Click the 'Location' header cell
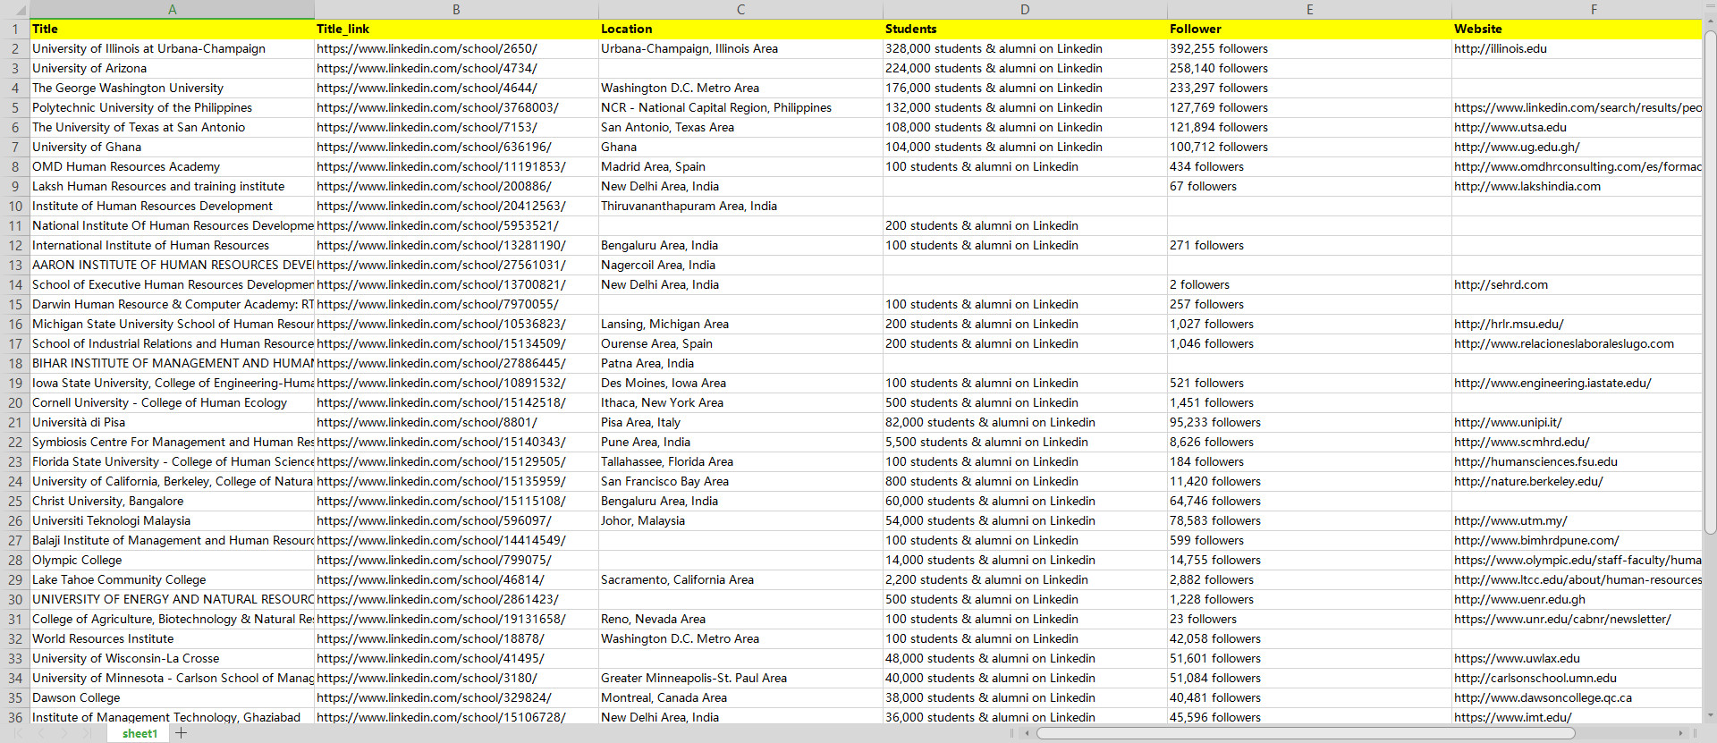 [x=741, y=30]
